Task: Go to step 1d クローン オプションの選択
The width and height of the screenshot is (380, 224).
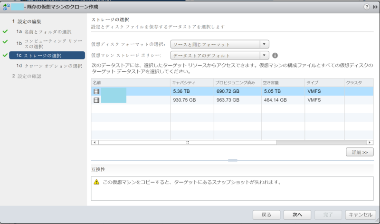Action: click(49, 66)
